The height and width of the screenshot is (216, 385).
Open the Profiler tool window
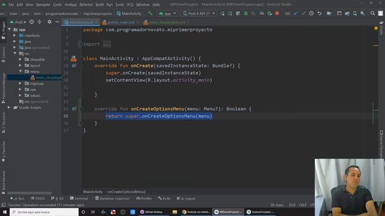pyautogui.click(x=144, y=199)
